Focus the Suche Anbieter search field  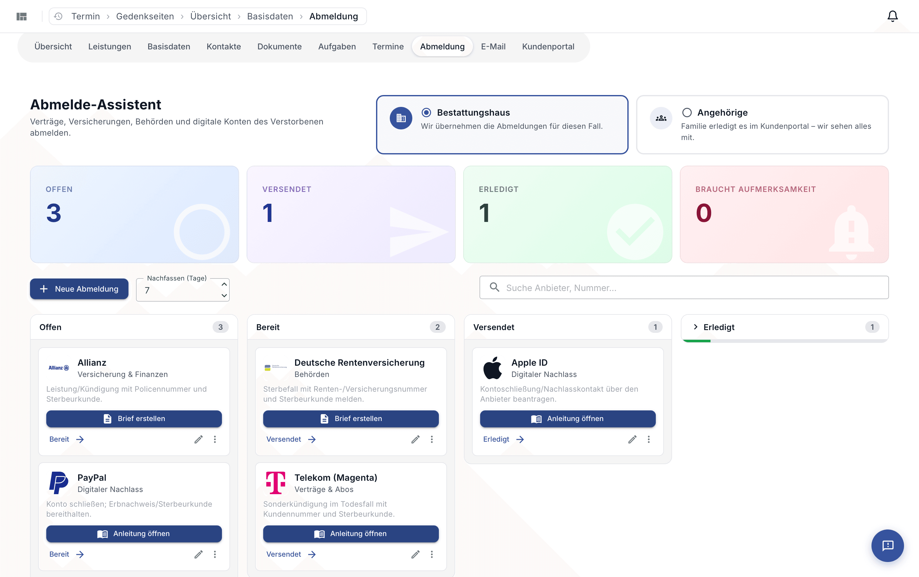coord(684,287)
